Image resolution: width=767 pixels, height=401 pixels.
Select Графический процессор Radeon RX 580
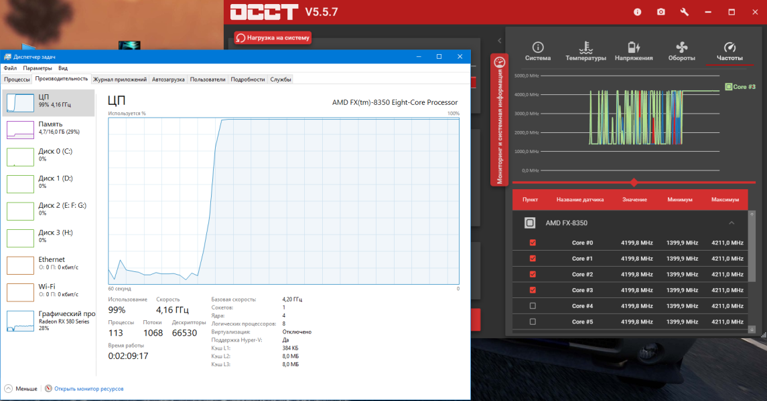click(x=48, y=320)
